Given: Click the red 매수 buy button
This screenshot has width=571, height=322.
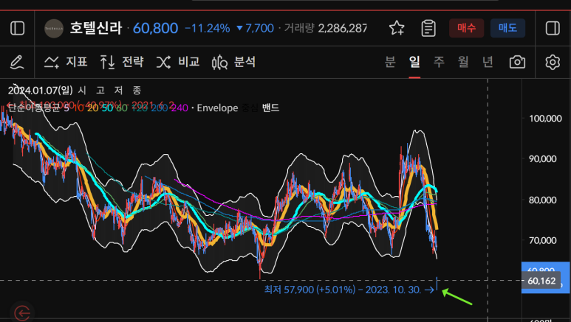Looking at the screenshot, I should coord(466,28).
